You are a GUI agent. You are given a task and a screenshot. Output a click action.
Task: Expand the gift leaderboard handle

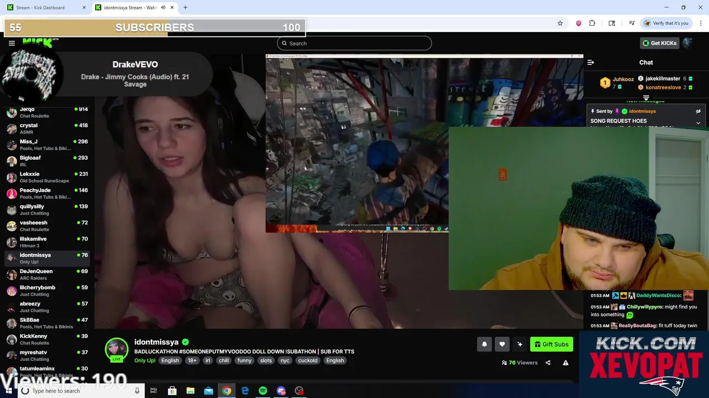pyautogui.click(x=646, y=98)
